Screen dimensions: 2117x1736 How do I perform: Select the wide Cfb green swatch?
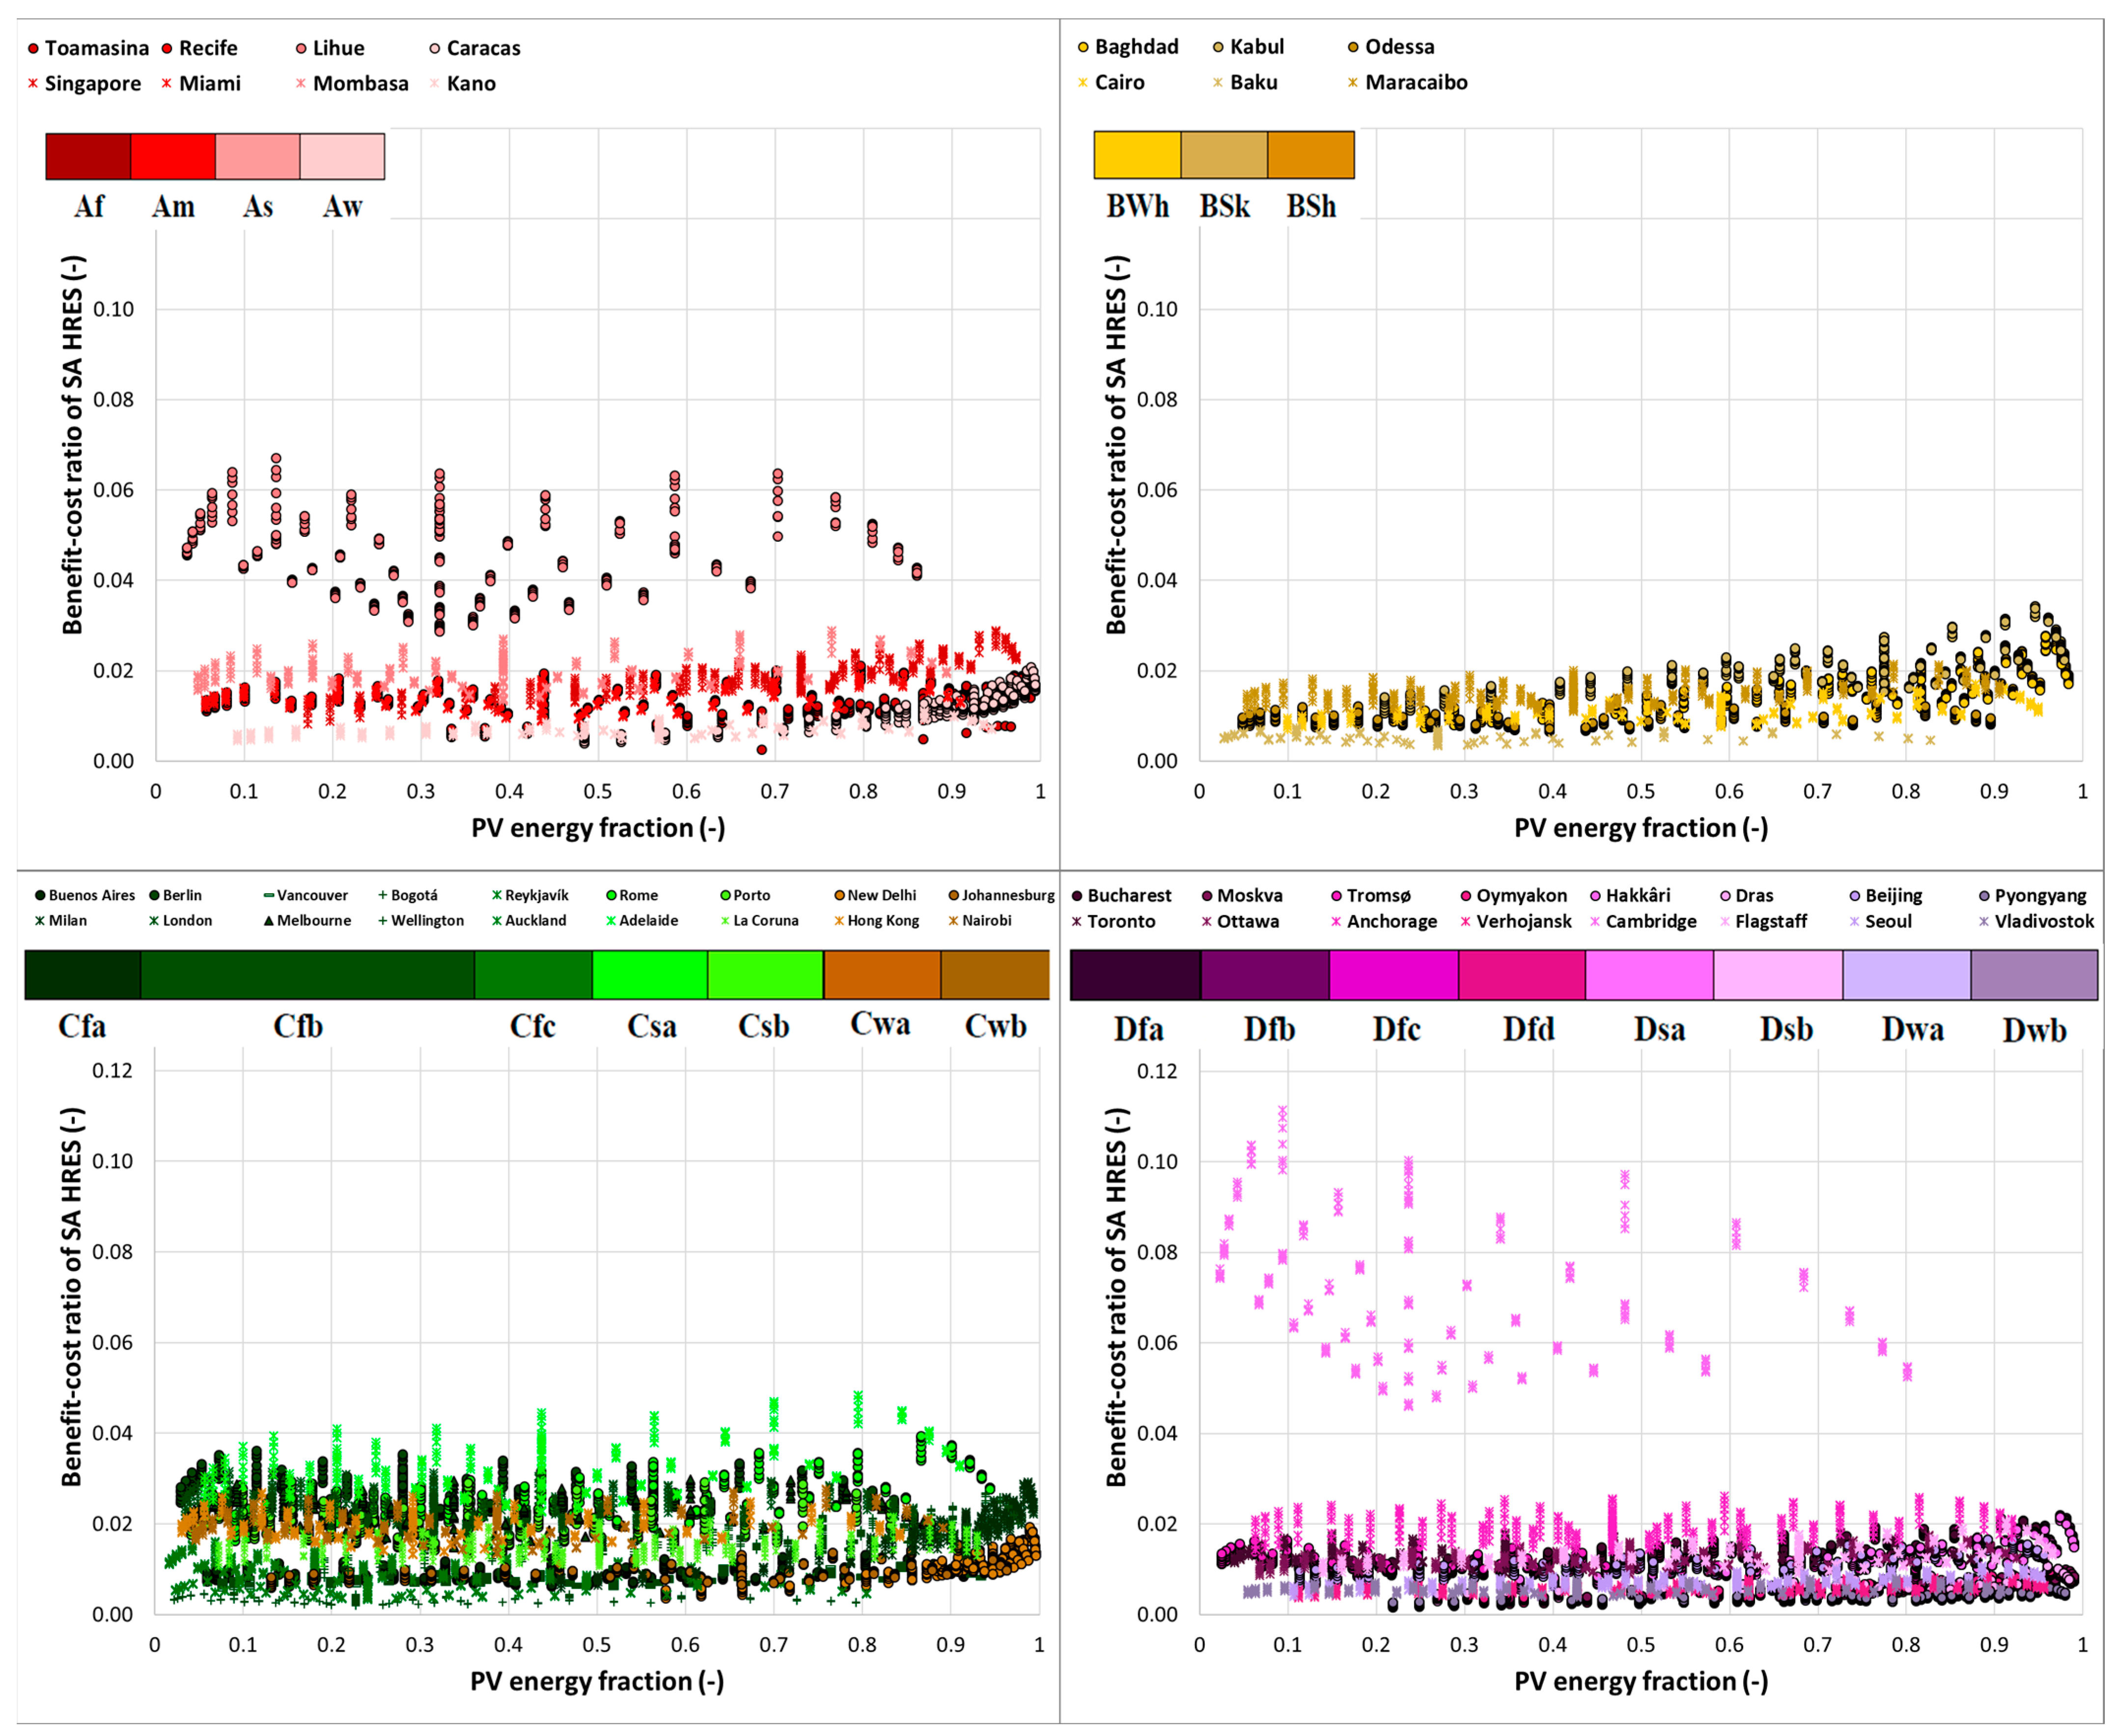click(x=307, y=975)
